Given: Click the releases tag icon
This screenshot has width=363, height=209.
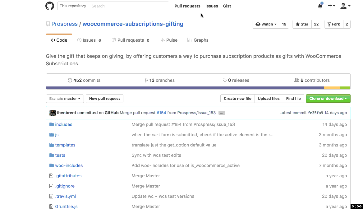Looking at the screenshot, I should [x=225, y=80].
